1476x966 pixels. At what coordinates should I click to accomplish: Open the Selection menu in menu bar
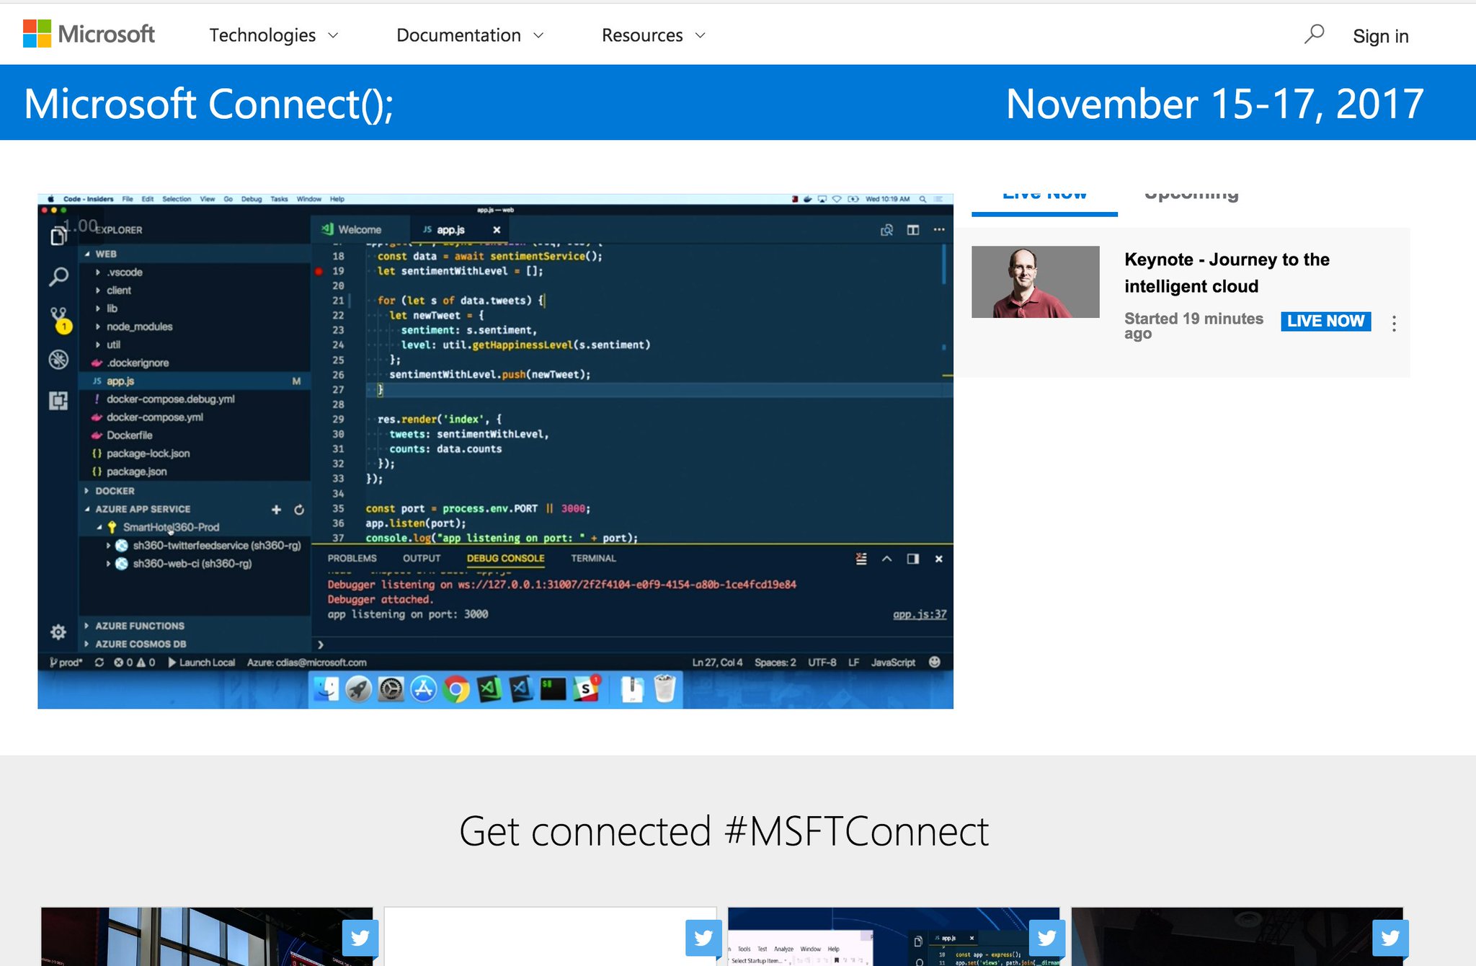(x=177, y=199)
